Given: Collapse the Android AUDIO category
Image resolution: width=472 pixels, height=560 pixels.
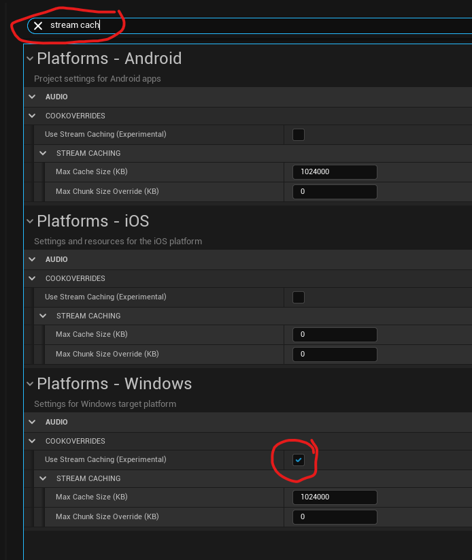Looking at the screenshot, I should [32, 97].
